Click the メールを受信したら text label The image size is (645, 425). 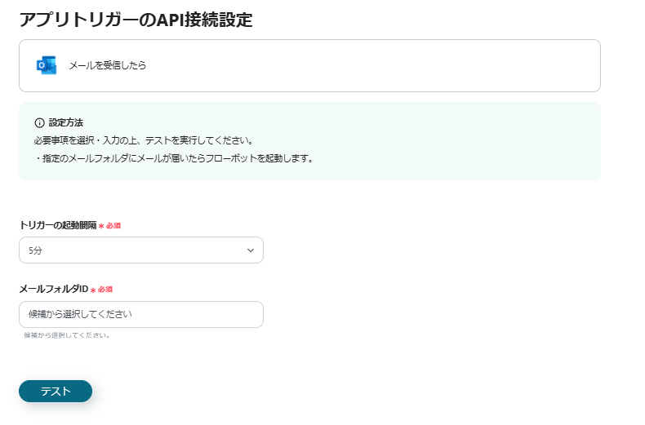click(107, 65)
